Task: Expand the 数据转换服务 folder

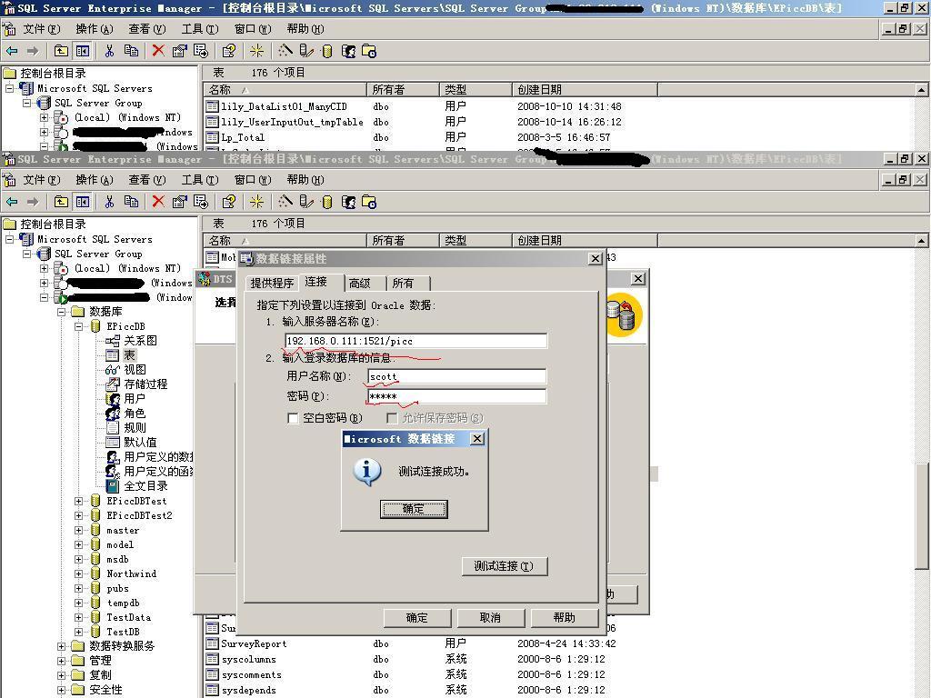Action: pyautogui.click(x=61, y=646)
